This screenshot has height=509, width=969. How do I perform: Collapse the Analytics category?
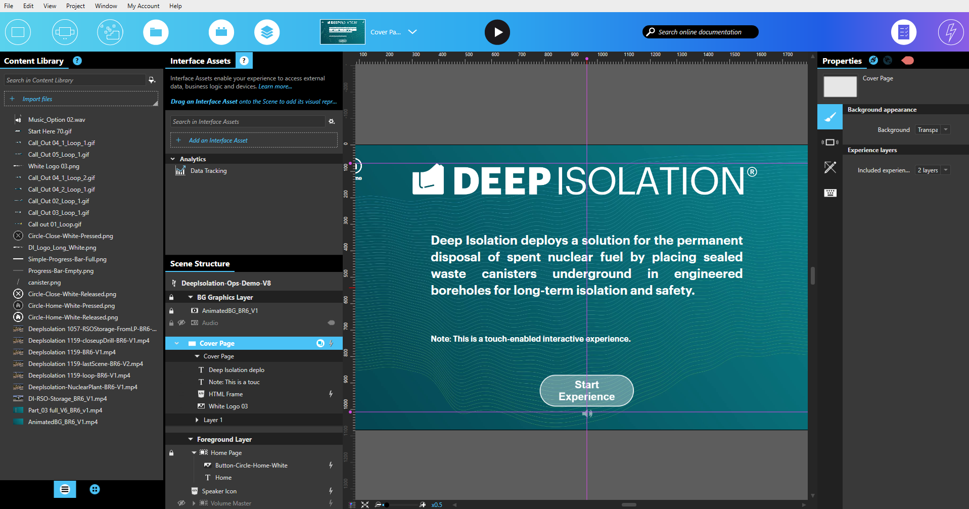173,159
